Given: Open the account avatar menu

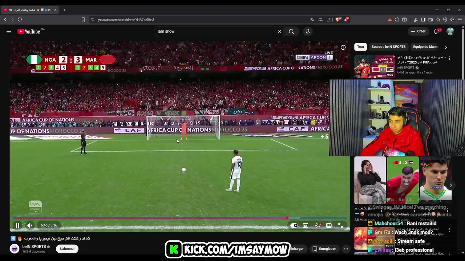Looking at the screenshot, I should (450, 32).
